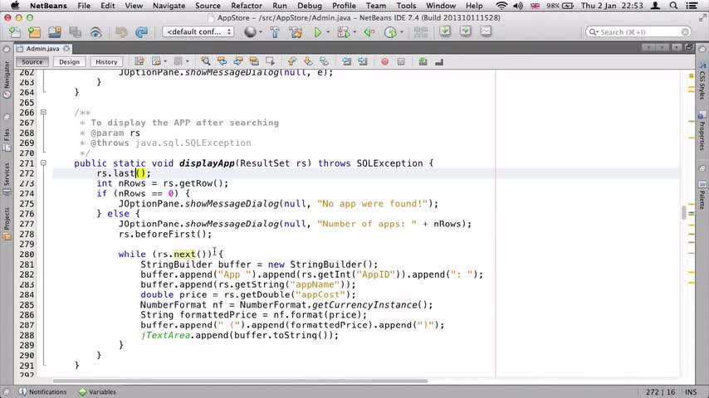Click the Find Previous Occurrence icon

click(x=222, y=61)
